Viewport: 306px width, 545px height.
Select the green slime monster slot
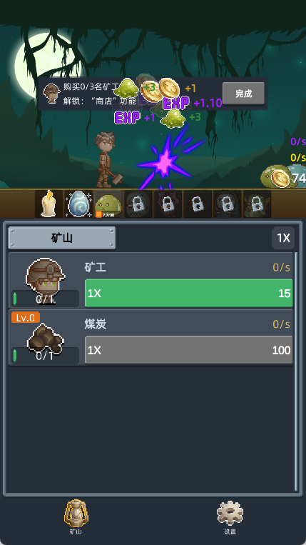pyautogui.click(x=108, y=204)
